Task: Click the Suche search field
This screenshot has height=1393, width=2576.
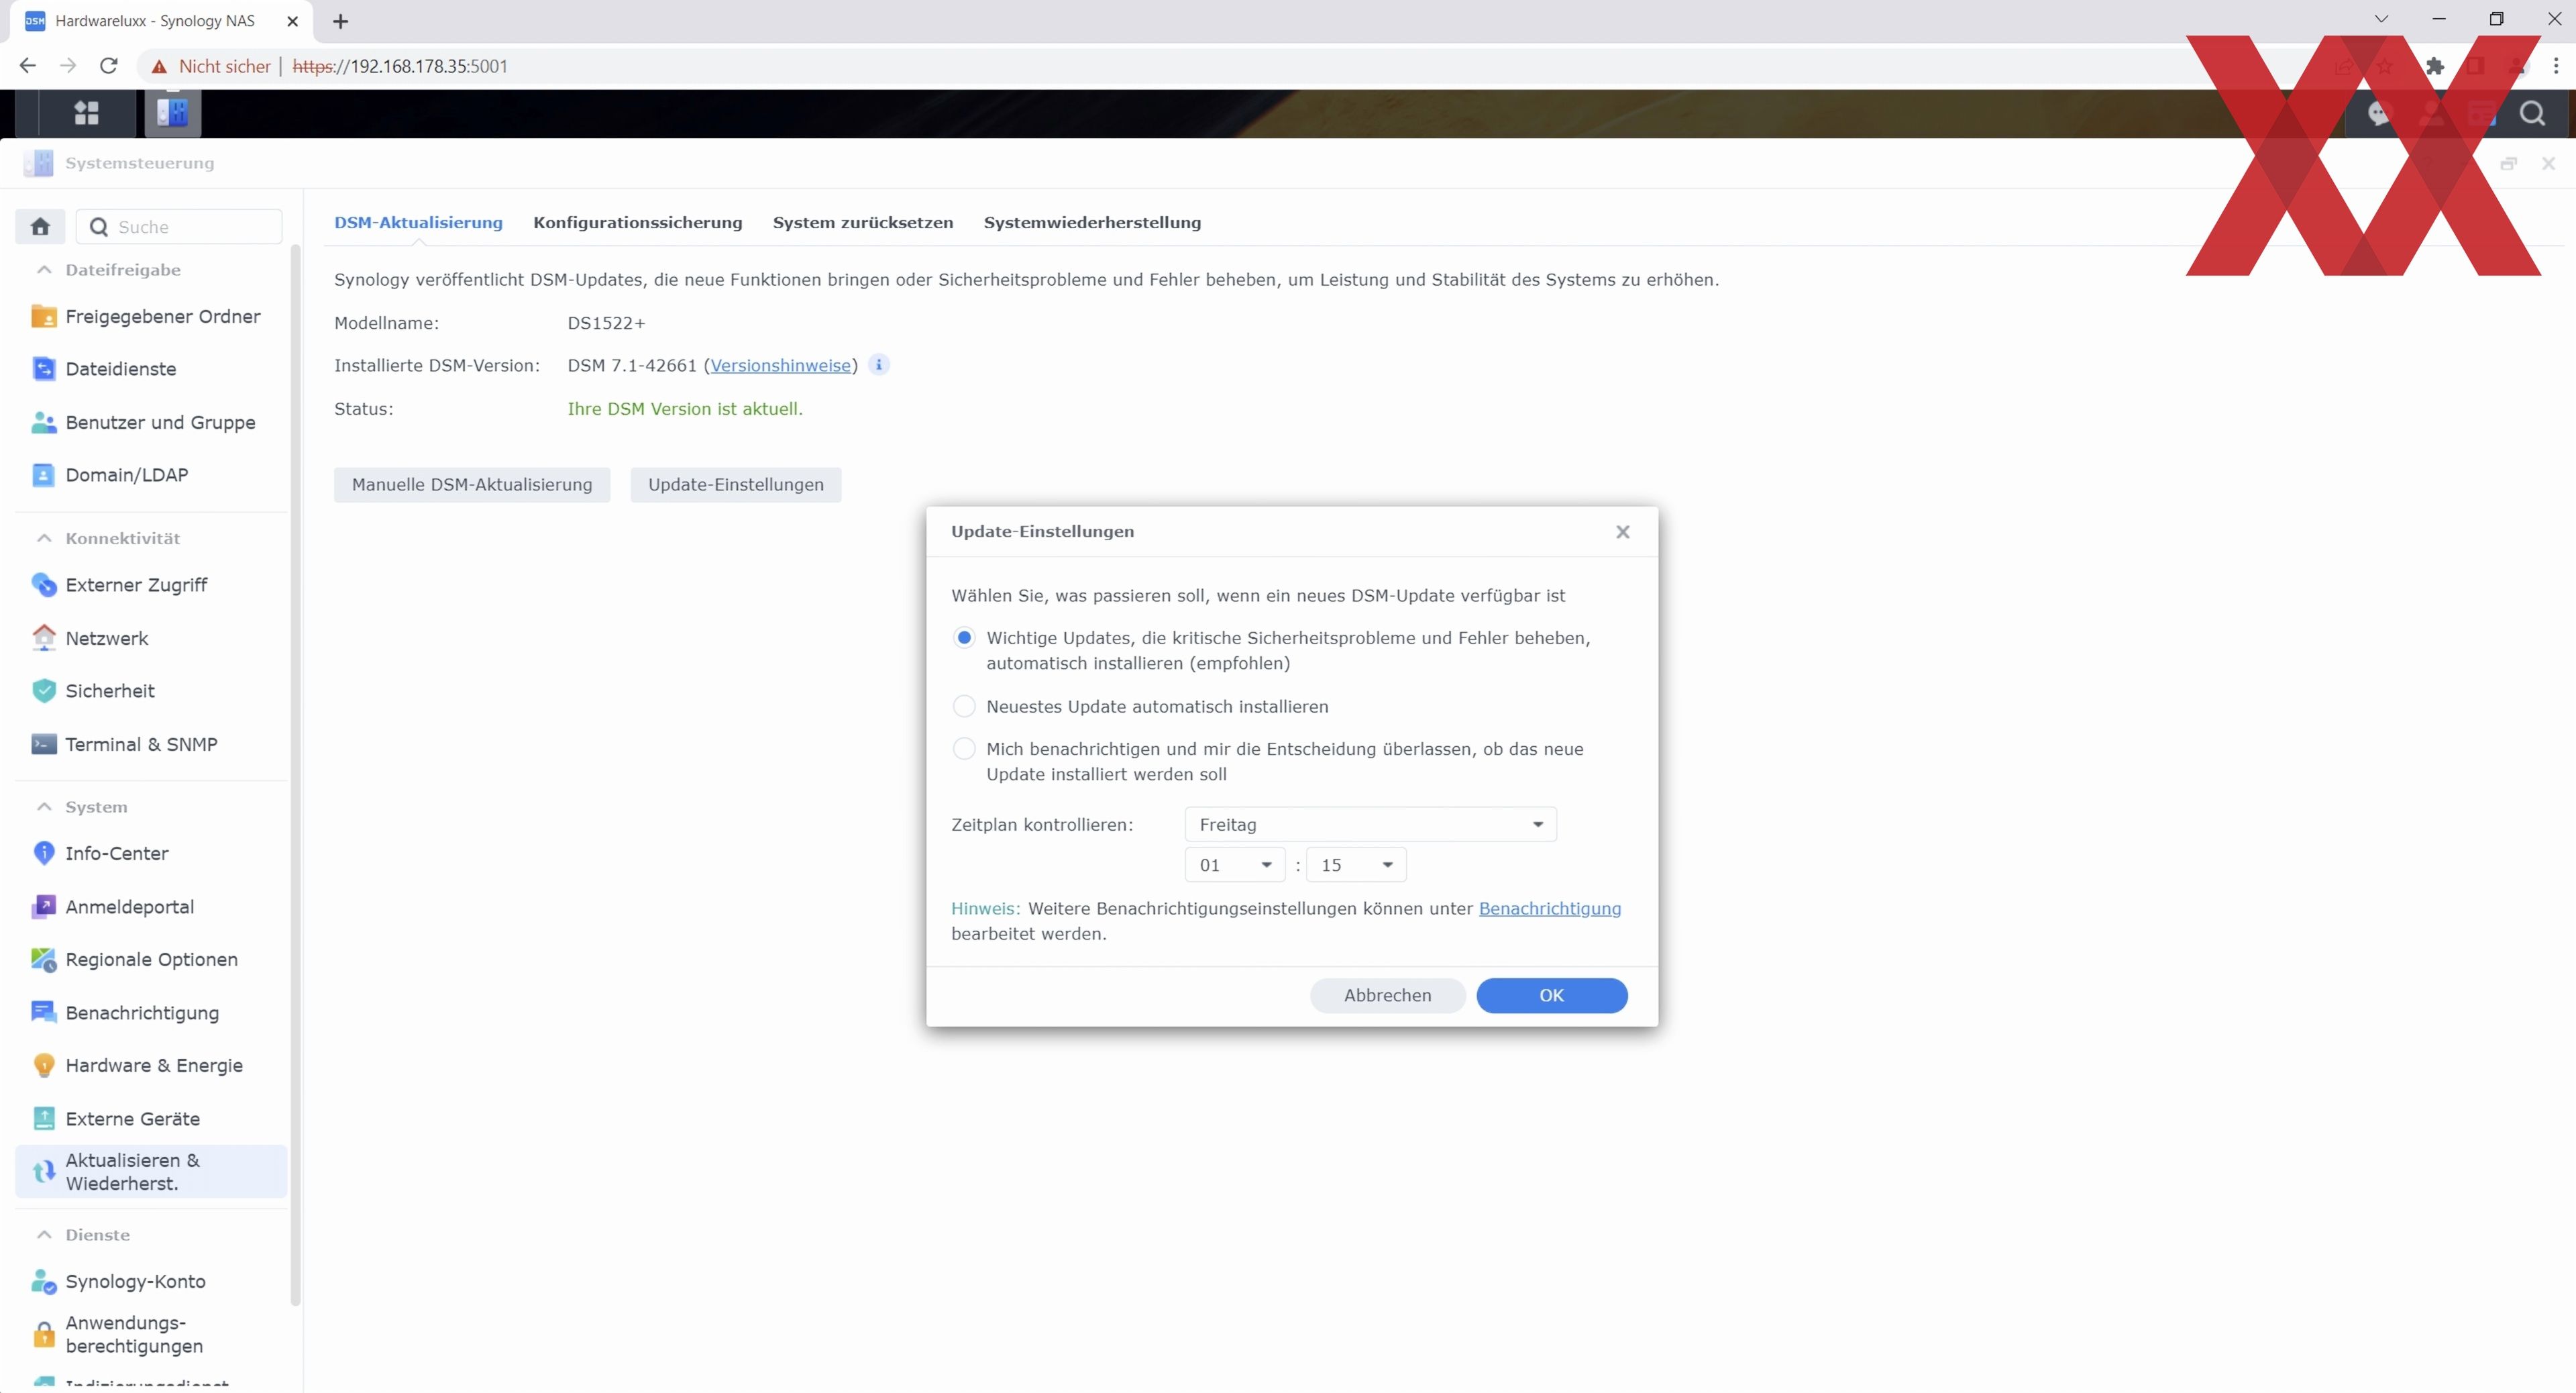Action: pos(180,227)
